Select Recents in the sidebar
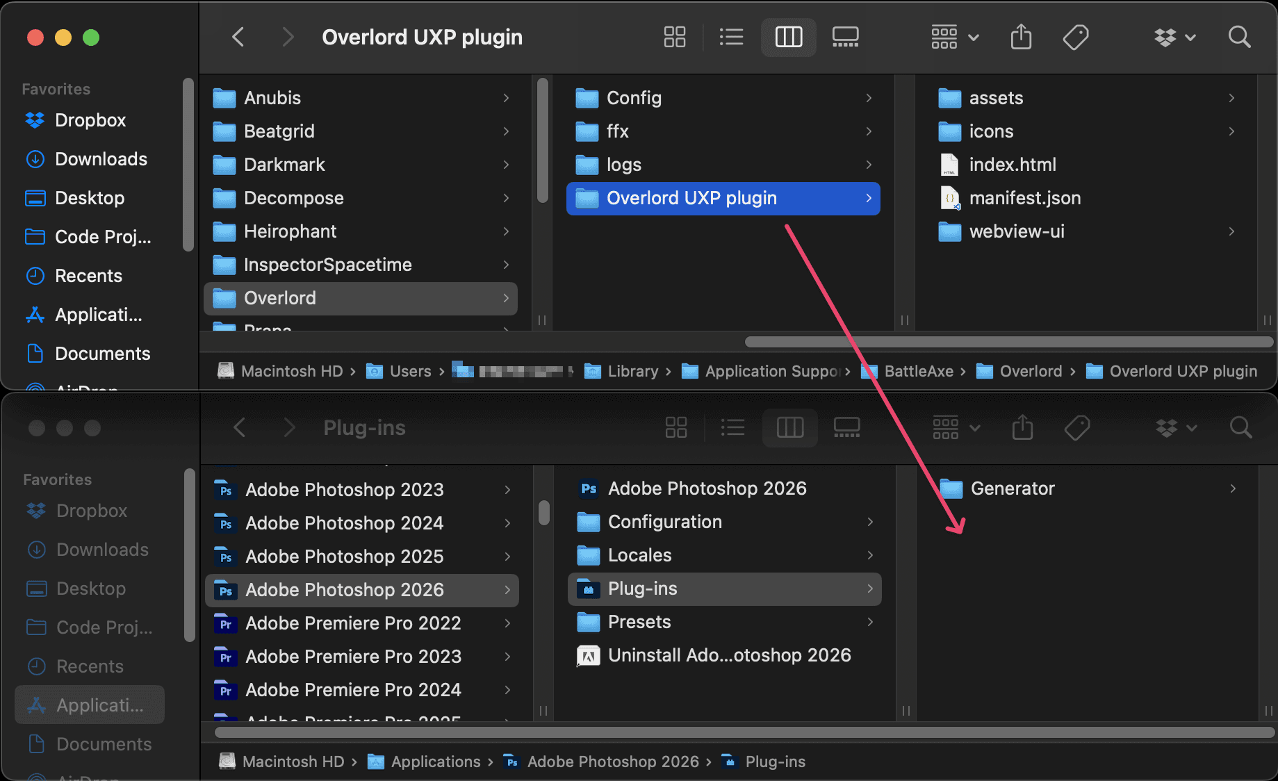This screenshot has width=1278, height=781. pyautogui.click(x=88, y=276)
